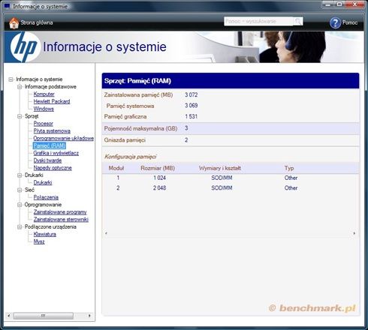Click the window title bar app icon
This screenshot has width=368, height=330.
point(7,6)
